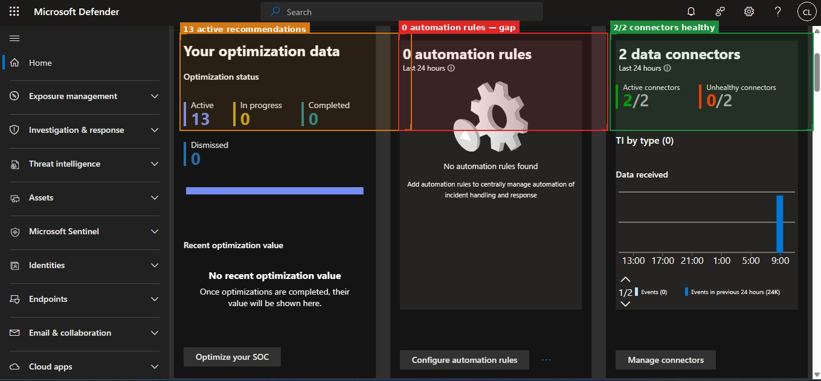Image resolution: width=821 pixels, height=381 pixels.
Task: Click the Manage connectors button
Action: [665, 360]
